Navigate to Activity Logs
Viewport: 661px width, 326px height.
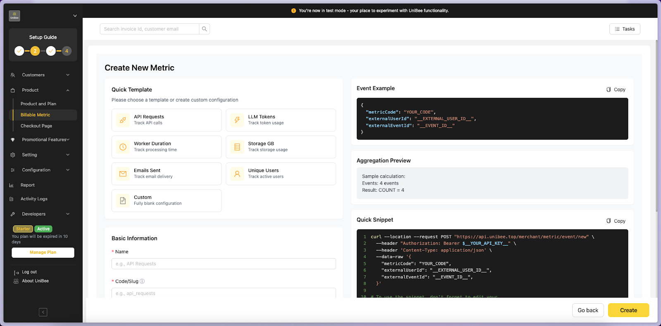[34, 199]
